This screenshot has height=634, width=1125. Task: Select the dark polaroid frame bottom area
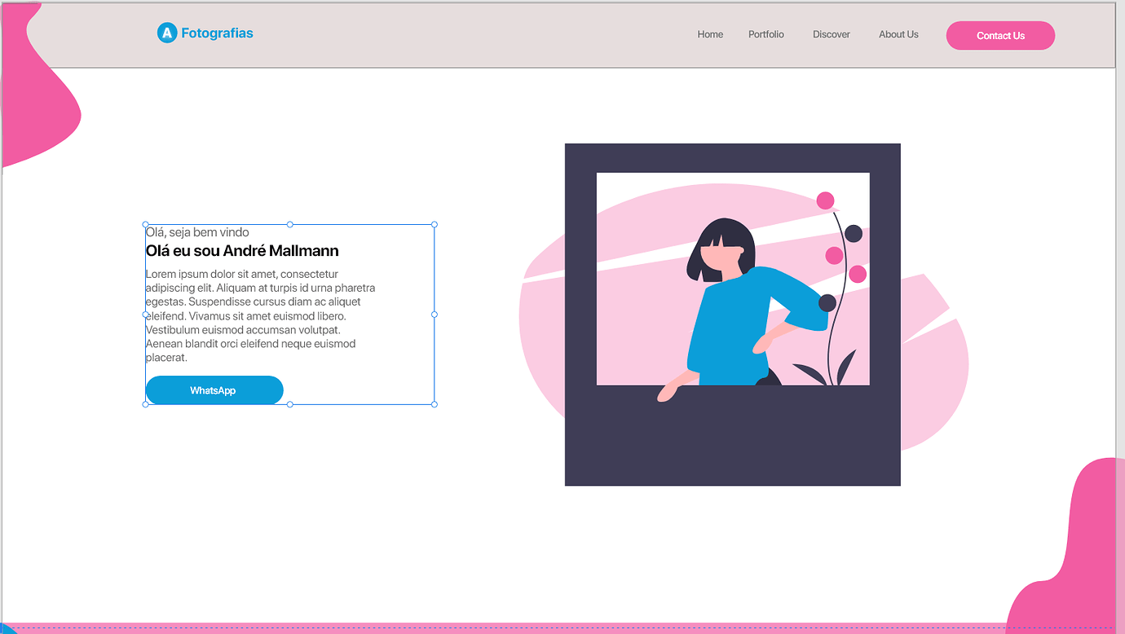[732, 436]
